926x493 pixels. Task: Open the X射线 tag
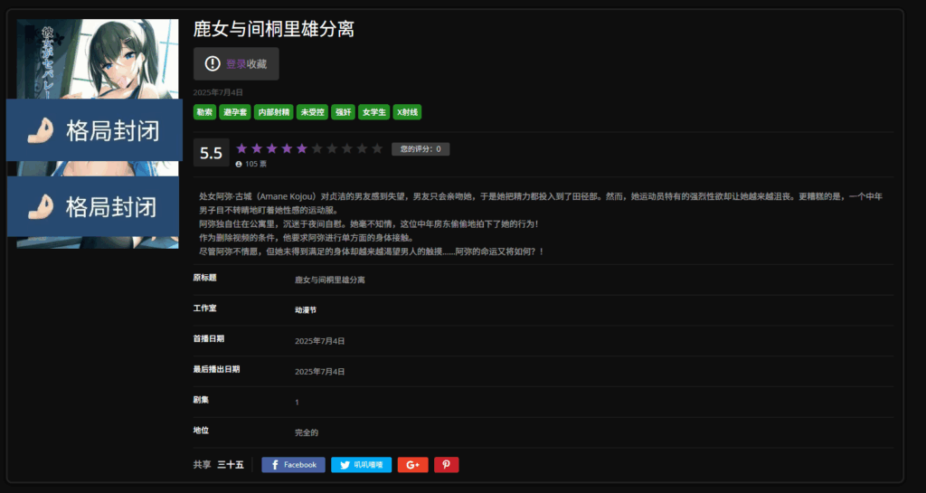click(408, 112)
